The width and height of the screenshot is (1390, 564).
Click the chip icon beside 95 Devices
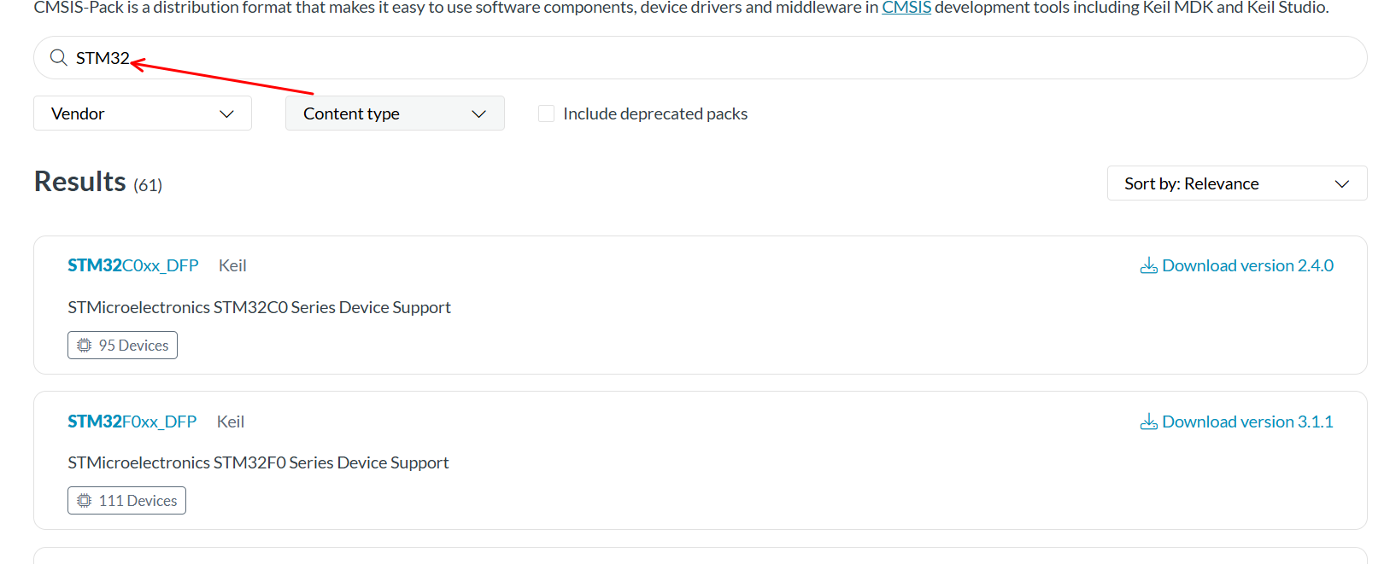click(84, 346)
